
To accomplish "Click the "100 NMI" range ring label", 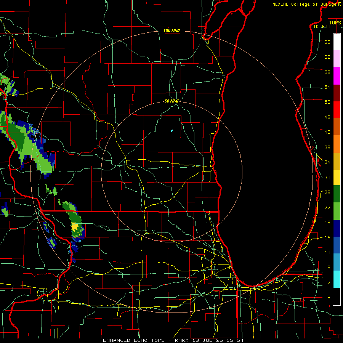I will point(171,30).
